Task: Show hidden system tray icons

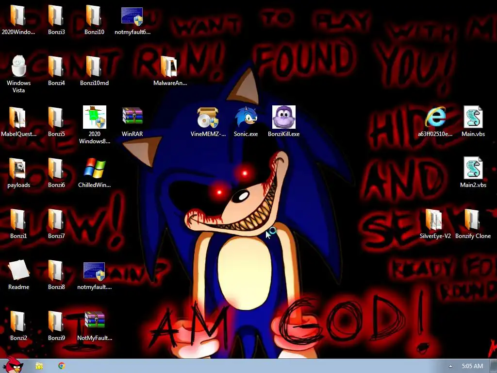Action: pos(450,366)
